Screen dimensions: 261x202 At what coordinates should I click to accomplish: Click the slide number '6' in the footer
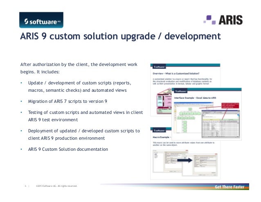(x=25, y=186)
